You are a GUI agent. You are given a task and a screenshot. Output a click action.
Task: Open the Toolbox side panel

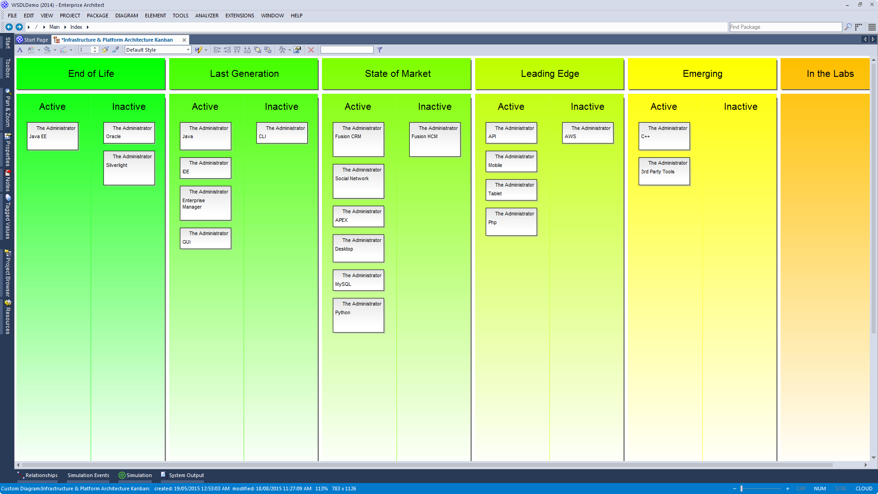pyautogui.click(x=8, y=68)
